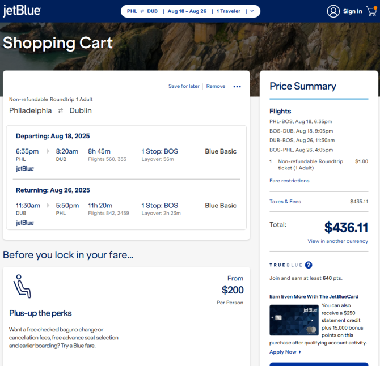Click the '8h 45m' duration text
380x366 pixels.
coord(99,151)
